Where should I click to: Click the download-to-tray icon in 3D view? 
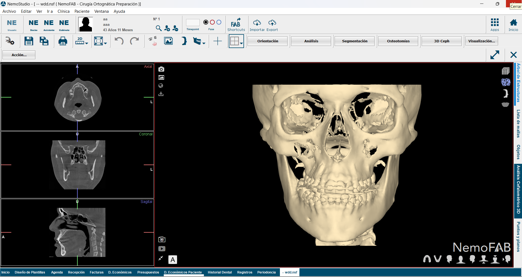[161, 94]
